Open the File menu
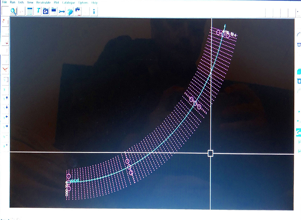The height and width of the screenshot is (220, 301). [5, 2]
